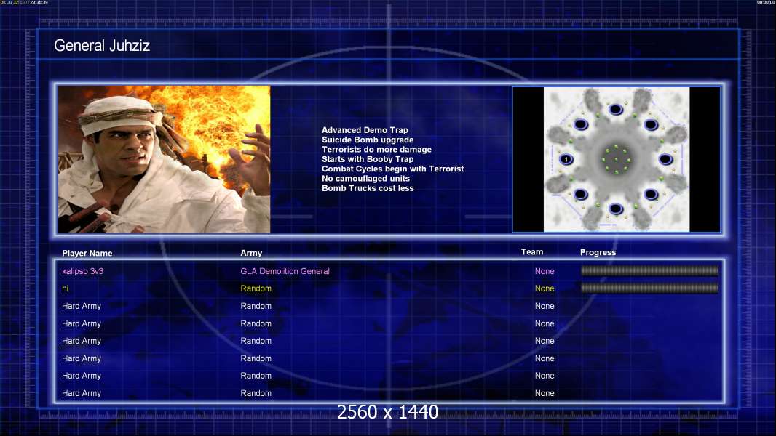Click the center green marker on minimap

pos(616,160)
